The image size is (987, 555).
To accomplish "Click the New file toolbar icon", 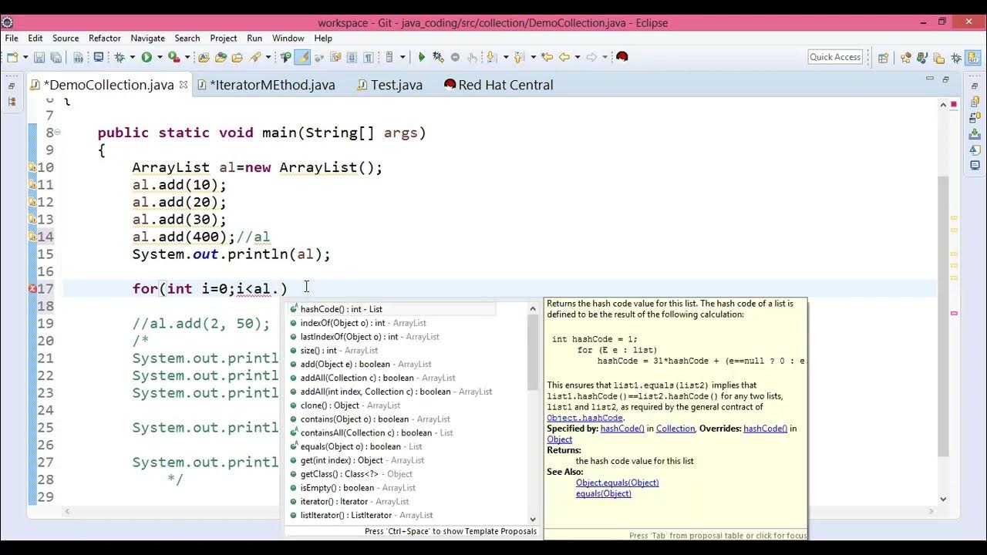I will tap(13, 57).
